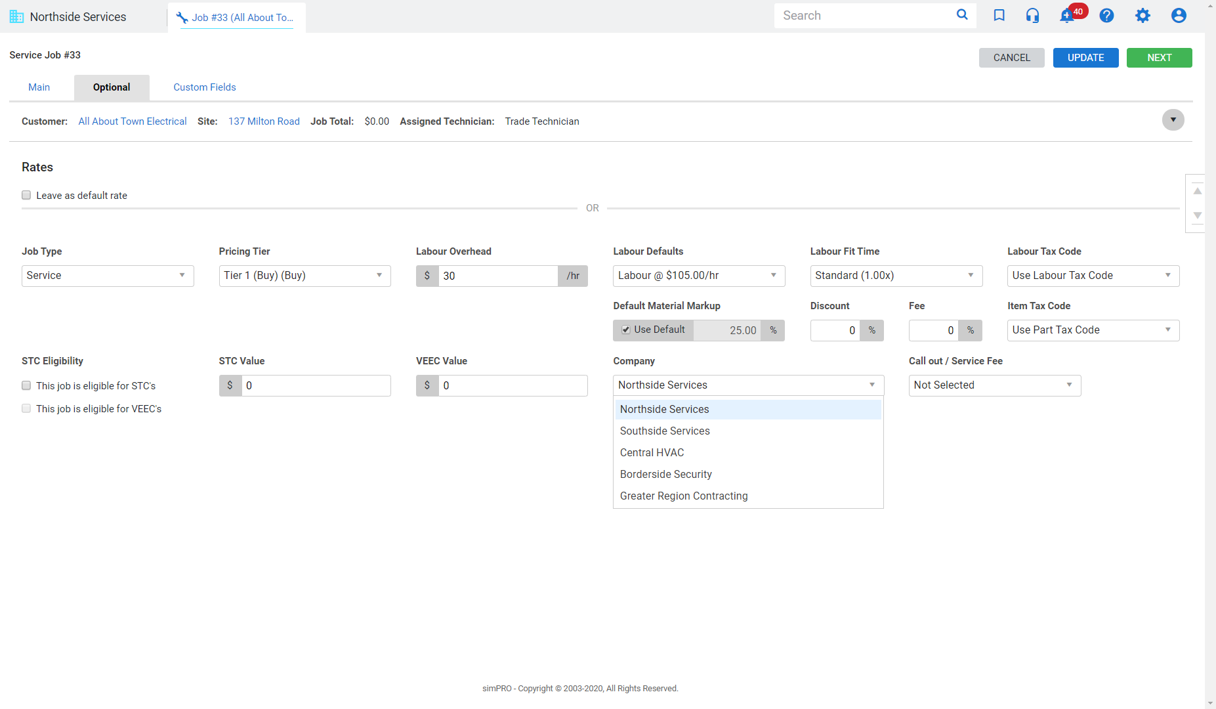Switch to the Main tab

pos(39,87)
